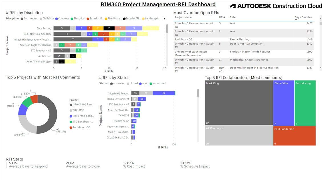Select Audubon - OG donut legend item

80,127
